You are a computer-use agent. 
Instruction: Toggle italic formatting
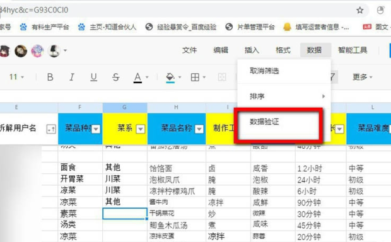click(x=72, y=78)
